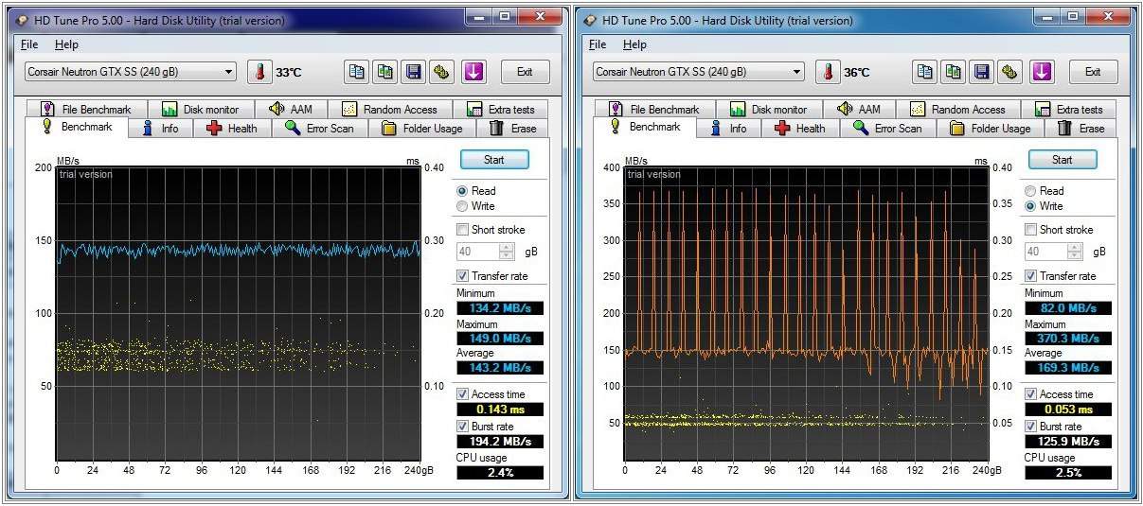Click copy-screenshot icon in right window
1143x506 pixels.
pos(953,72)
